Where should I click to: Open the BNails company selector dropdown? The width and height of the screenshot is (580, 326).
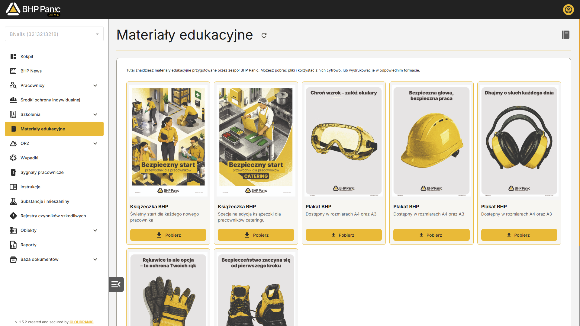(x=54, y=34)
